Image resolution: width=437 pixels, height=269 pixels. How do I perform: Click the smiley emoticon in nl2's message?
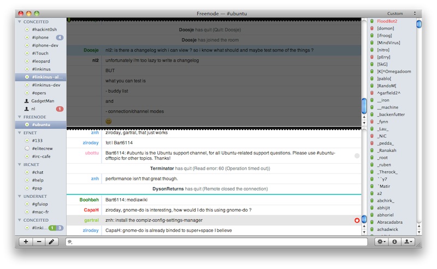click(x=108, y=121)
